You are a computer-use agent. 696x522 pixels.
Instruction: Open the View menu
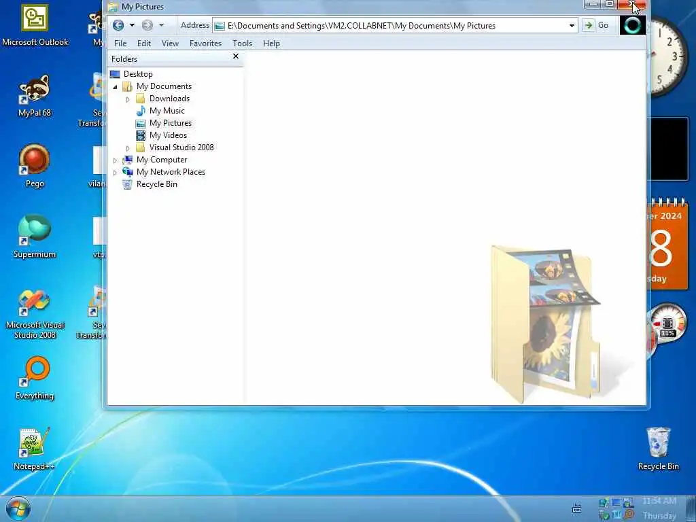pos(170,43)
